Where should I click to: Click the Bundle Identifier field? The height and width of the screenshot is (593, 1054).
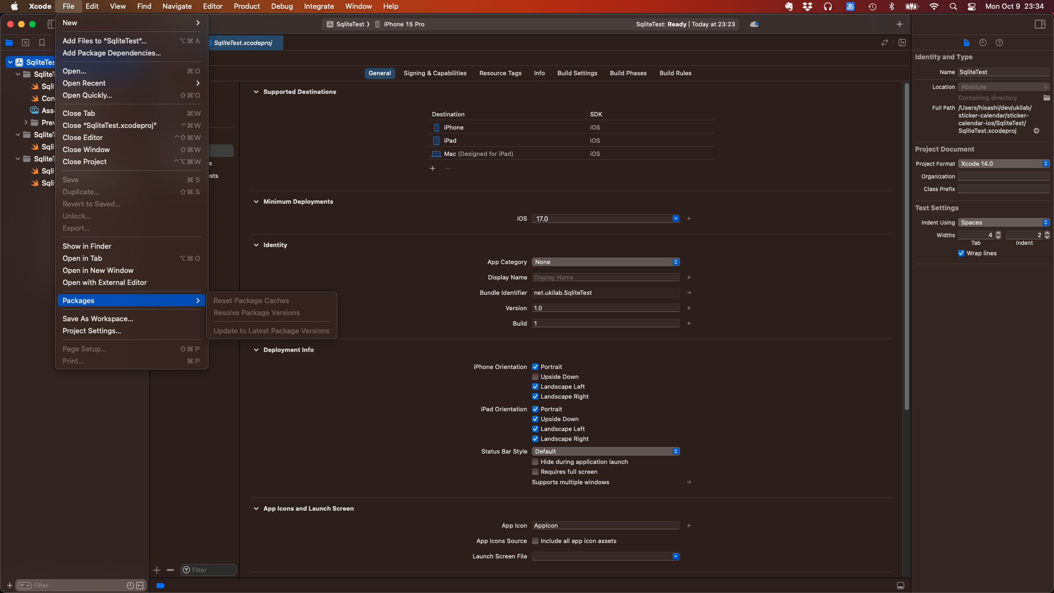pos(606,293)
